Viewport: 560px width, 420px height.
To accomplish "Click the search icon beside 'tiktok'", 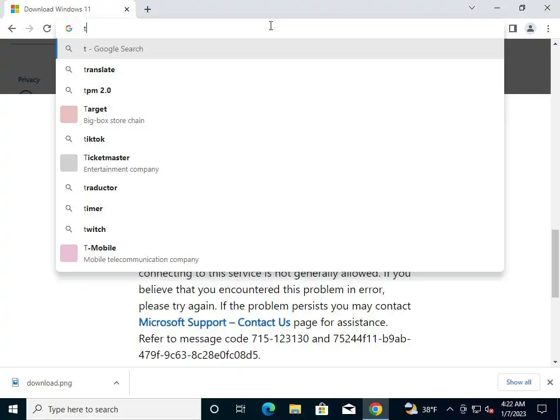I will (x=69, y=139).
